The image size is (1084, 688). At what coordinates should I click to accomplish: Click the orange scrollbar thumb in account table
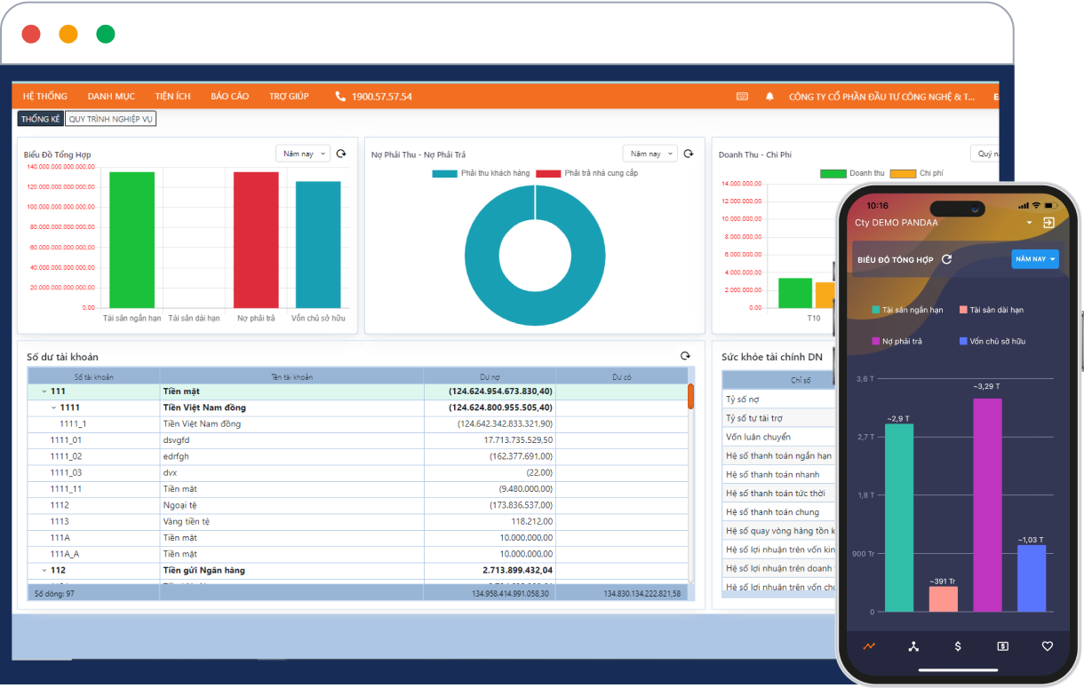pos(691,396)
